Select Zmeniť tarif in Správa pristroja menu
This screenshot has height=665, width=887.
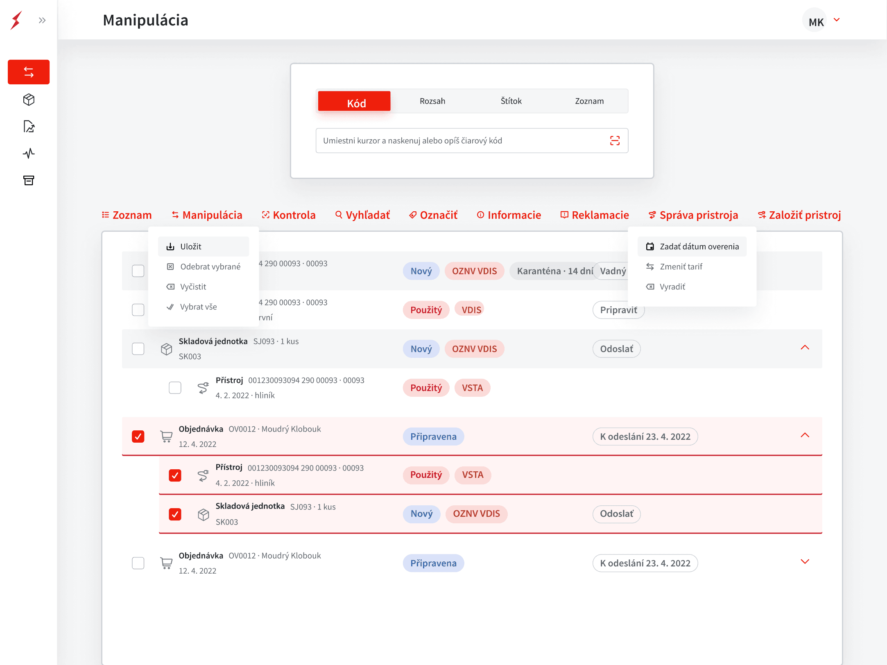coord(681,266)
